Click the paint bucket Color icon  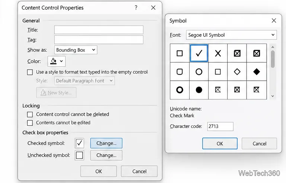[54, 61]
